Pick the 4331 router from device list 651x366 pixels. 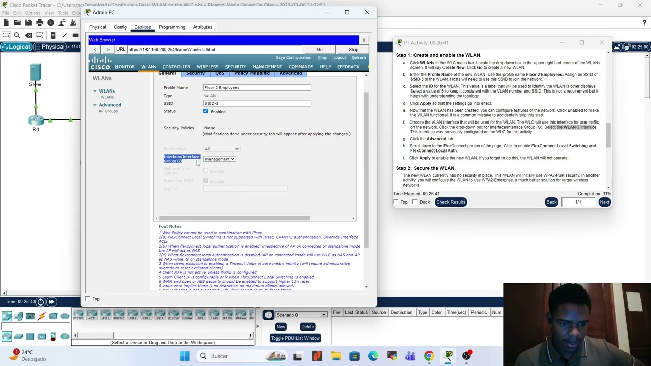(92, 315)
